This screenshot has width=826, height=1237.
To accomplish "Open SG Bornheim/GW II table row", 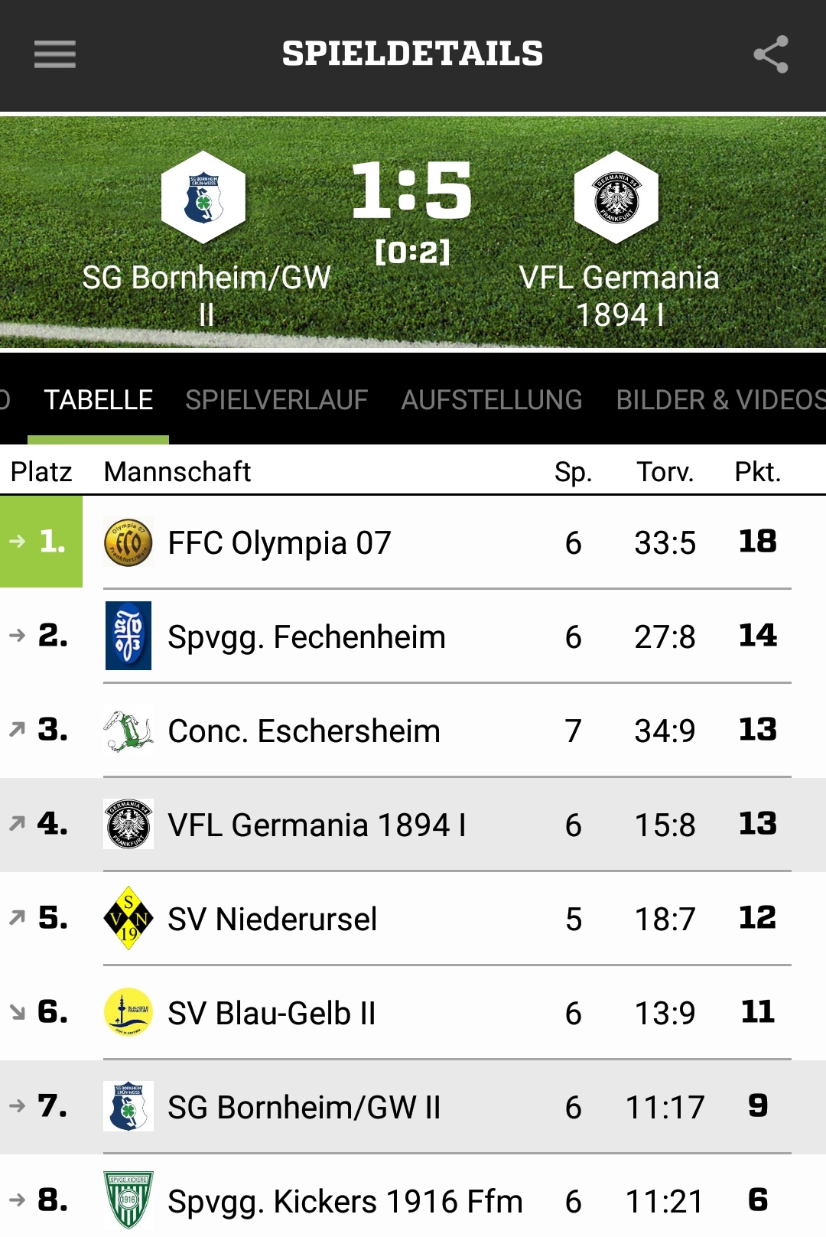I will click(413, 1106).
